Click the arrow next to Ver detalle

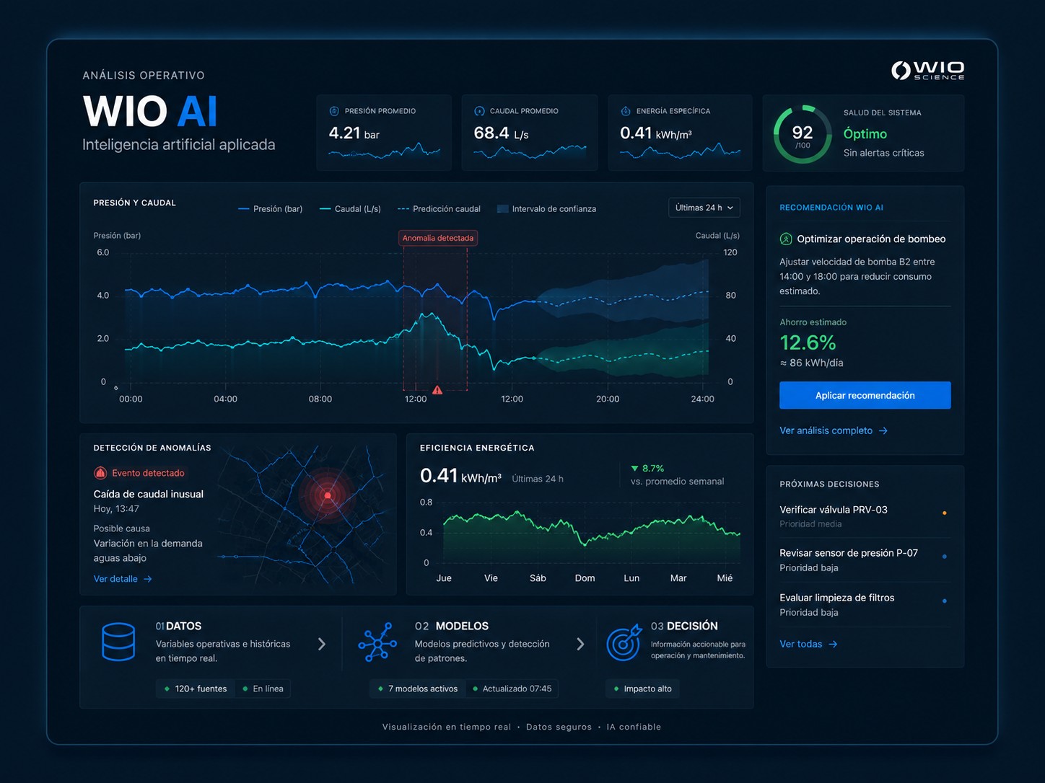point(148,579)
